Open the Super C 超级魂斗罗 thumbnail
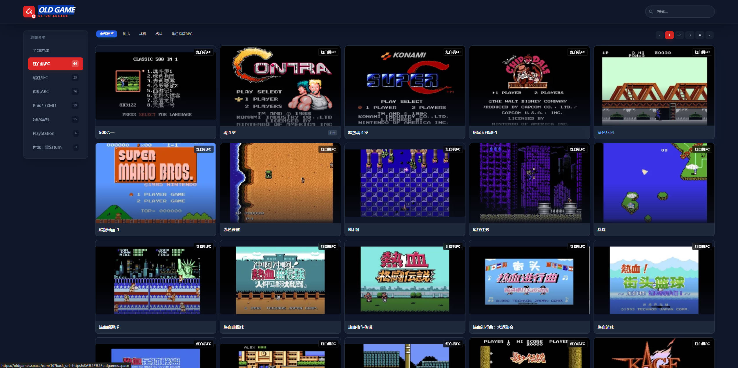The height and width of the screenshot is (368, 738). pos(405,86)
